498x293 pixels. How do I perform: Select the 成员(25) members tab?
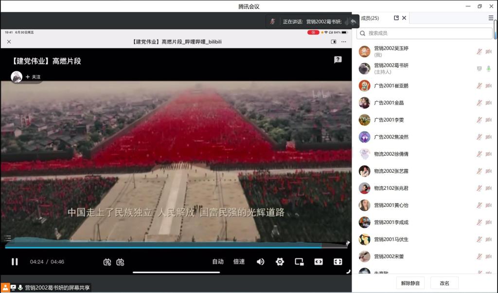pos(370,18)
